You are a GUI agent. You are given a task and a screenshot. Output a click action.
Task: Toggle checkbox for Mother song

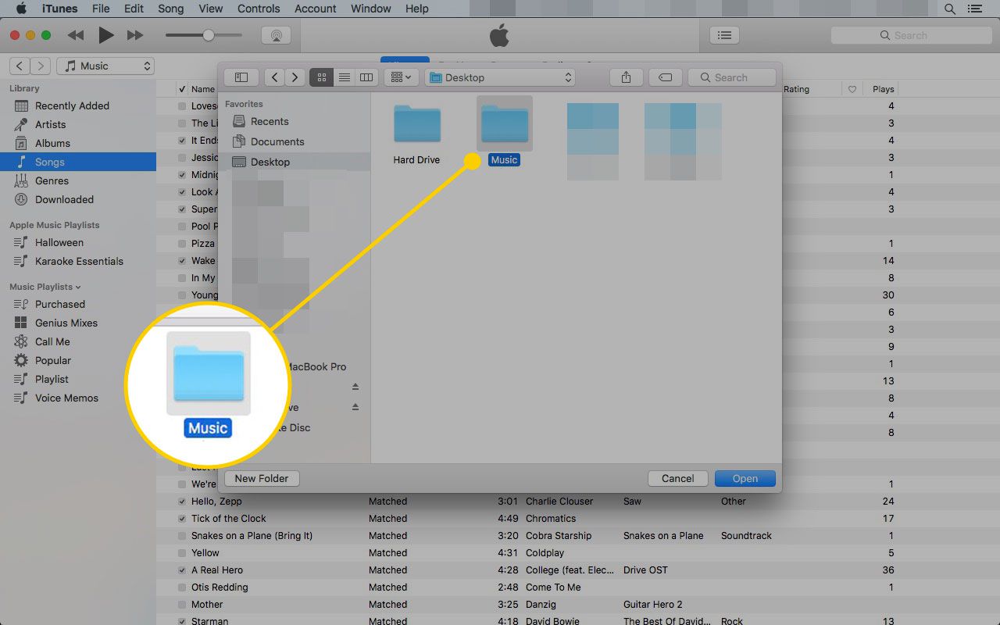[x=182, y=604]
